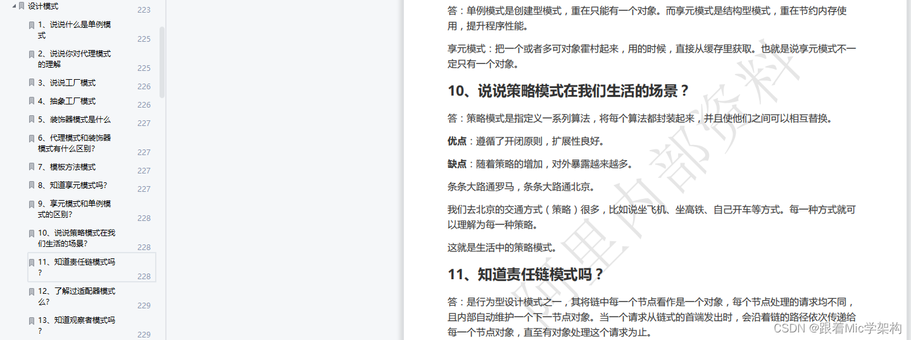Go to 9、享元模式和单例模式的区别?
Image resolution: width=911 pixels, height=340 pixels.
(74, 209)
